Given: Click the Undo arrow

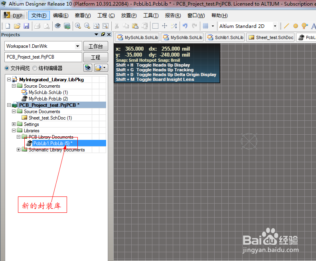Looking at the screenshot, I should click(x=185, y=26).
